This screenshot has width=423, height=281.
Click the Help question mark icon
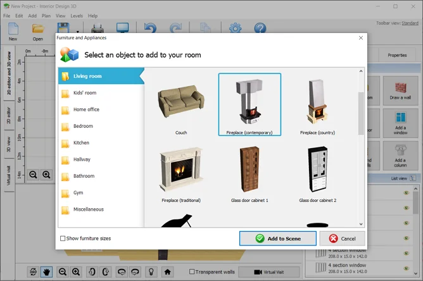[260, 28]
